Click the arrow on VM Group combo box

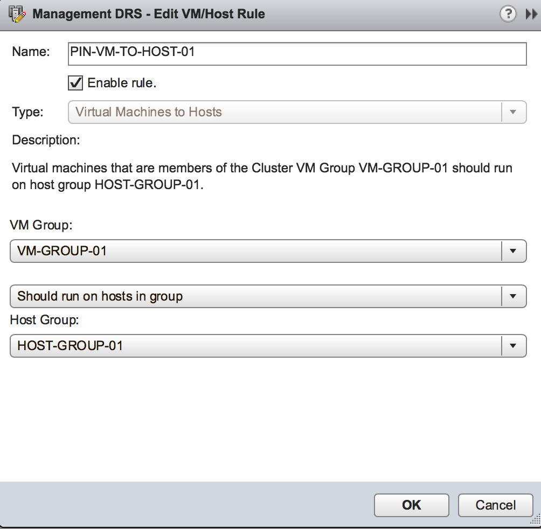[x=514, y=250]
